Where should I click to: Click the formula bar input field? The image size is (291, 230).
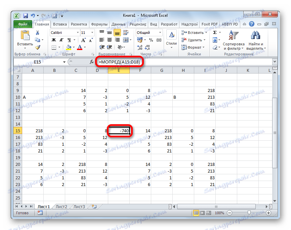click(184, 62)
